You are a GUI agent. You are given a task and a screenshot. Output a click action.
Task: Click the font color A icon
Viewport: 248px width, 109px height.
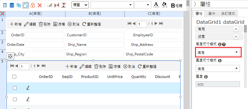pyautogui.click(x=156, y=5)
